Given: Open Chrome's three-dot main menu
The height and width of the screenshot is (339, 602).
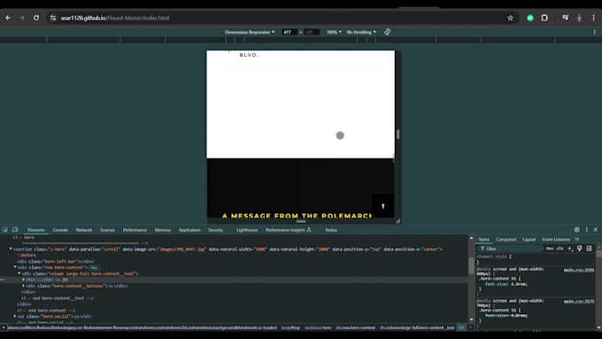Looking at the screenshot, I should (x=593, y=18).
